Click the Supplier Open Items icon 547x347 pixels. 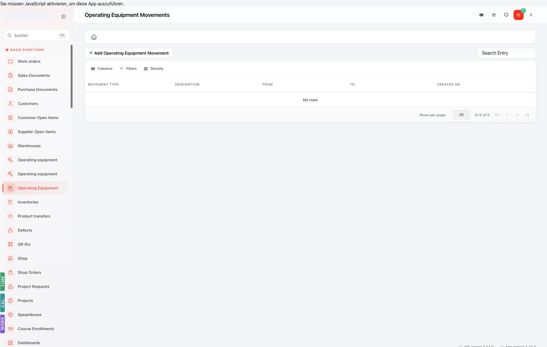pos(10,132)
